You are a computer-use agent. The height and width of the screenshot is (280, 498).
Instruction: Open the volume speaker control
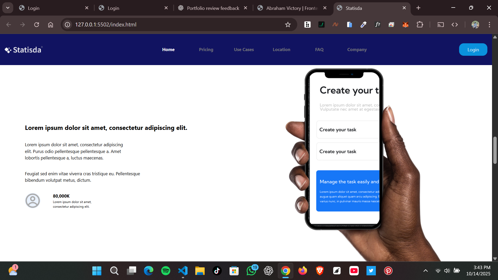coord(447,271)
